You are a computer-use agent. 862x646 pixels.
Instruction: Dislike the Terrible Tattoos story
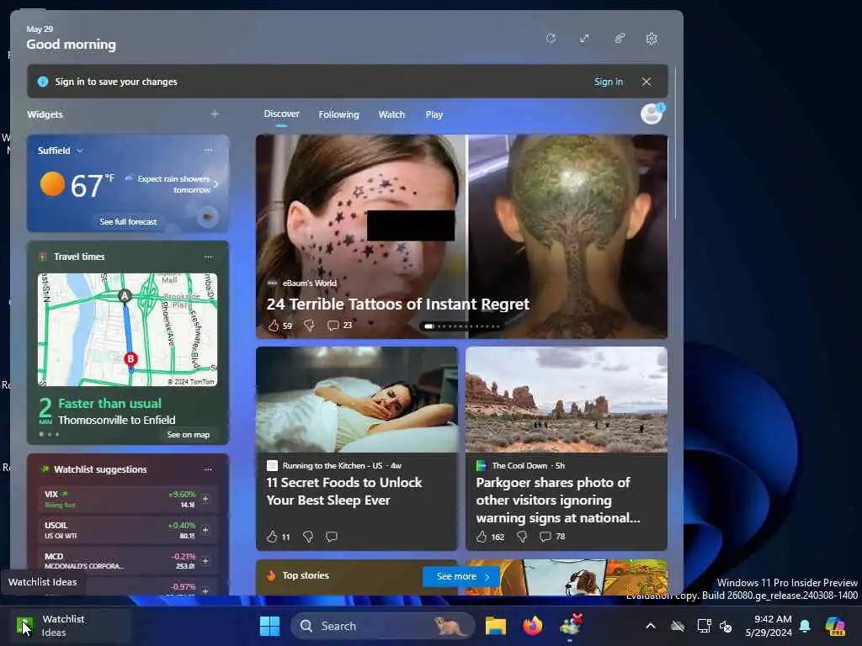(309, 326)
